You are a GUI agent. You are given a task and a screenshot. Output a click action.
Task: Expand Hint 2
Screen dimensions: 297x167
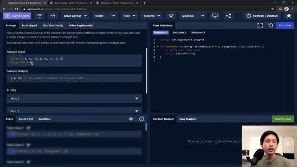point(74,110)
